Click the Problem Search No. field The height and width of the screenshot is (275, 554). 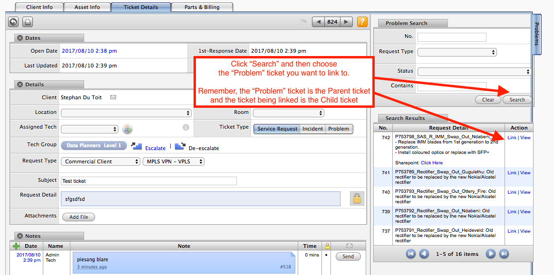[452, 37]
